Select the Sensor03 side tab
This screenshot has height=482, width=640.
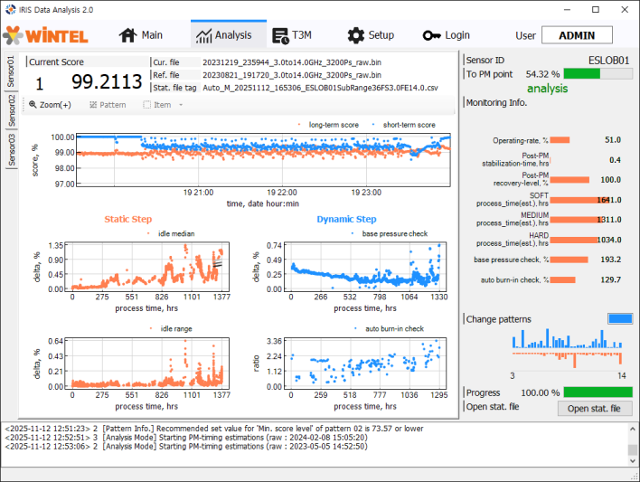(x=11, y=150)
